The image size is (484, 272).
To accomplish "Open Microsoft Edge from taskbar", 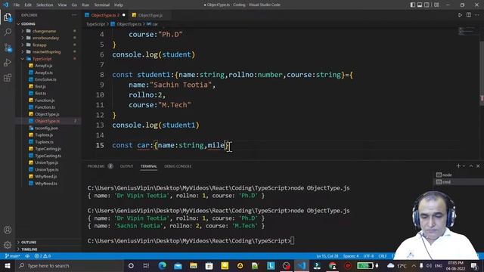I will tap(163, 265).
